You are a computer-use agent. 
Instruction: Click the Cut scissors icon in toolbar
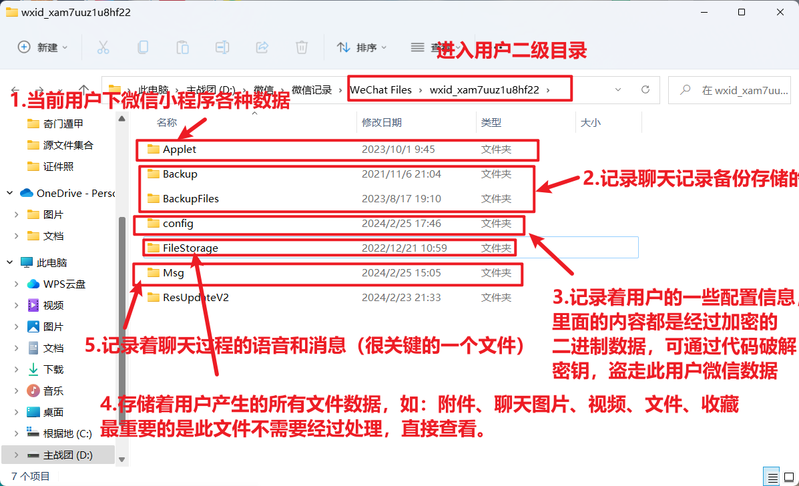coord(103,47)
